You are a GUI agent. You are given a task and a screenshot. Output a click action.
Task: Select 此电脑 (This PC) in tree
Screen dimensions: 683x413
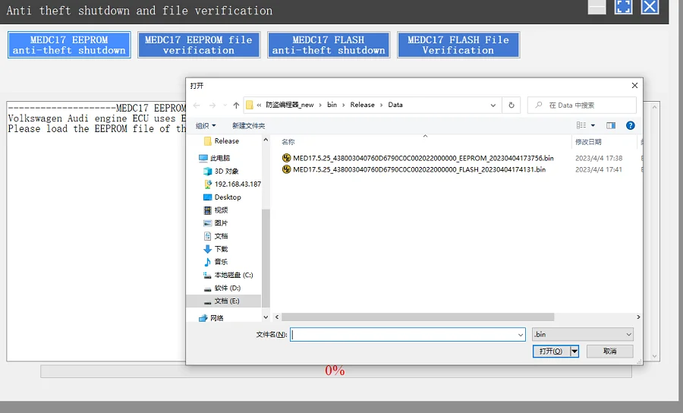click(x=220, y=158)
